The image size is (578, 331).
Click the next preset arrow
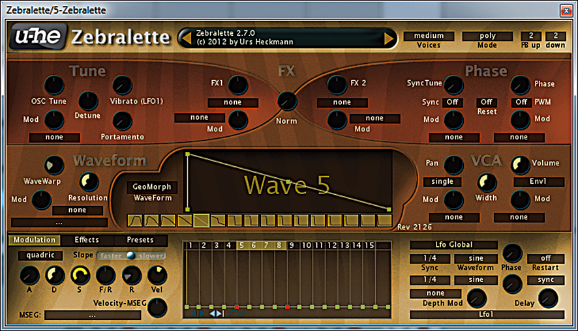pos(389,38)
